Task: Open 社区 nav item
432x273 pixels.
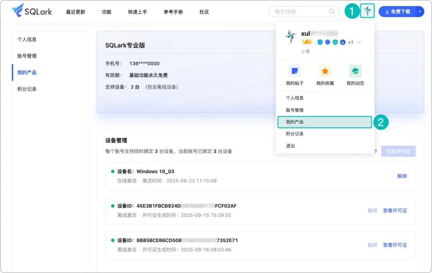Action: click(204, 12)
